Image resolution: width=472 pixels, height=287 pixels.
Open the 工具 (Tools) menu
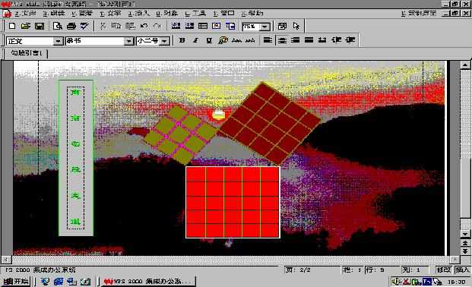pyautogui.click(x=195, y=13)
